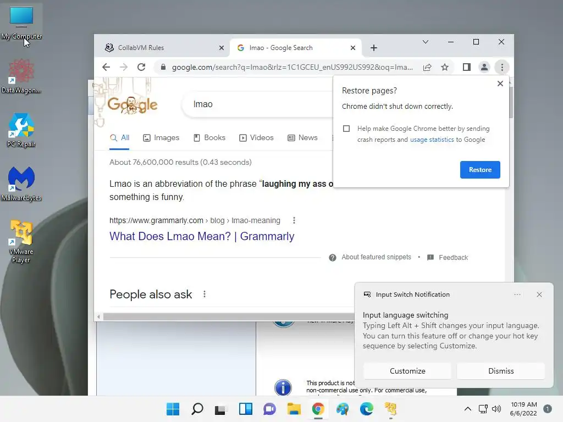Open File Explorer from the taskbar

click(294, 409)
